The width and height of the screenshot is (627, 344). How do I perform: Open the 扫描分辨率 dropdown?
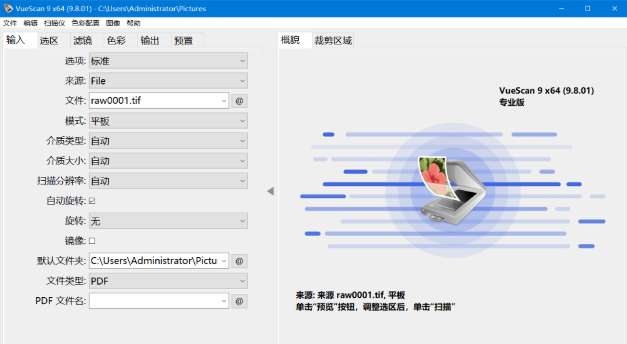coord(168,181)
